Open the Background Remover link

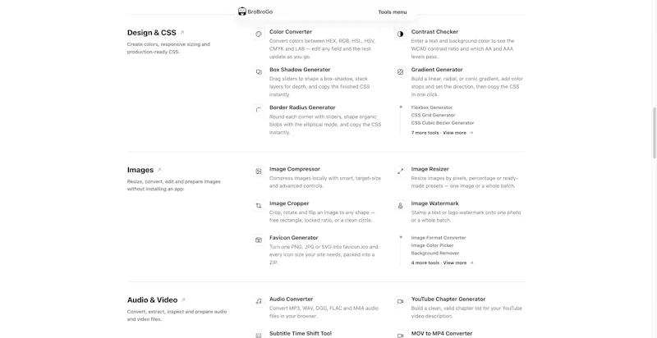[x=435, y=253]
